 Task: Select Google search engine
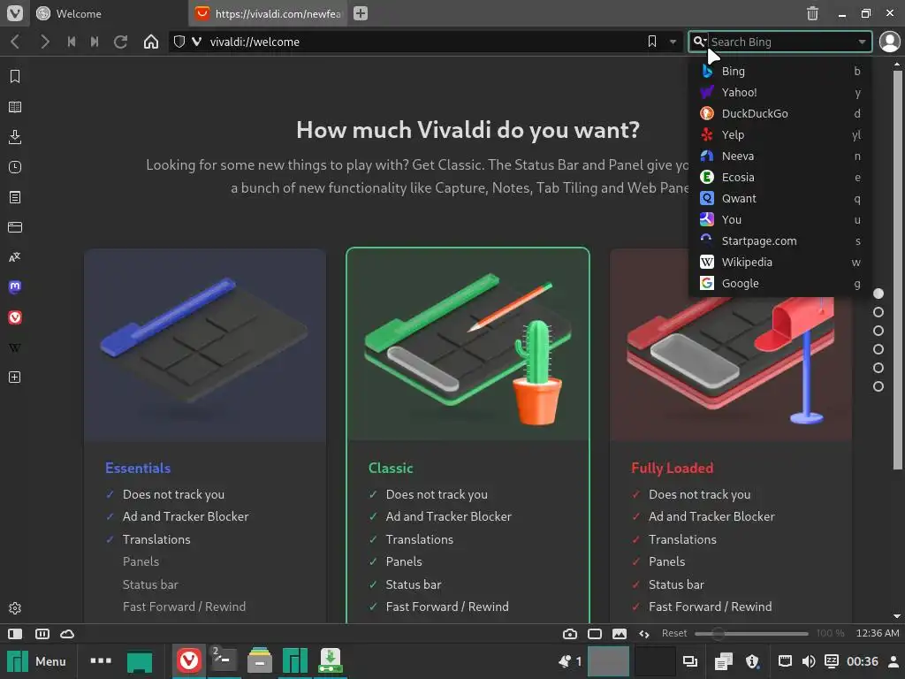pos(780,284)
